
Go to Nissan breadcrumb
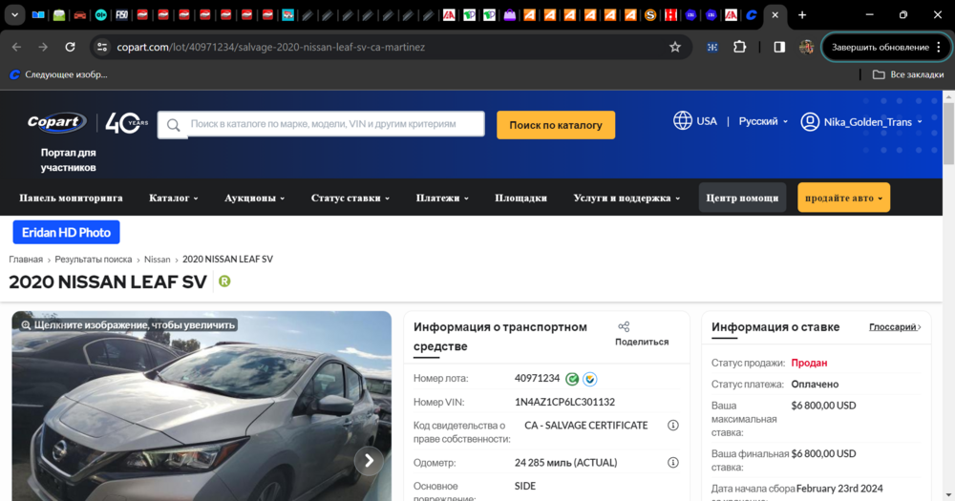click(x=158, y=259)
